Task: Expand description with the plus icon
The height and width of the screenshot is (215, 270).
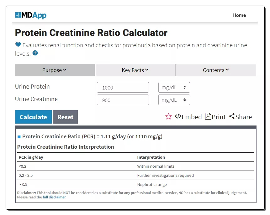Action: [35, 53]
